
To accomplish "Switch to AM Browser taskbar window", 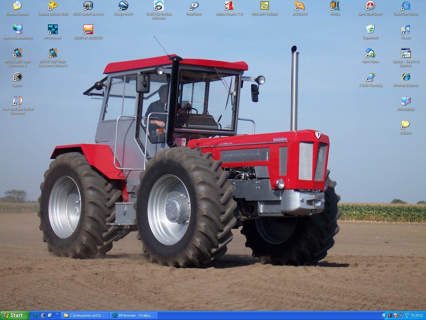I will point(133,315).
